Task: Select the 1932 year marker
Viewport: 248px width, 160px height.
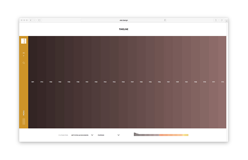Action: tap(96, 82)
